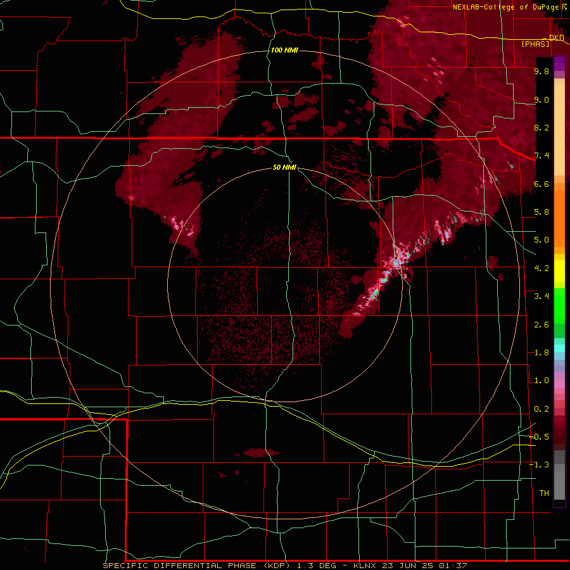Select the -0.5 value on the color scale
The image size is (570, 570).
point(540,437)
